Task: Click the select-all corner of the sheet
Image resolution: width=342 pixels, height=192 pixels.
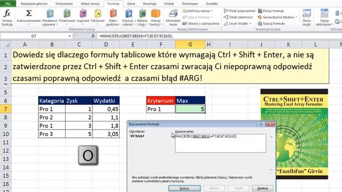Action: click(6, 44)
